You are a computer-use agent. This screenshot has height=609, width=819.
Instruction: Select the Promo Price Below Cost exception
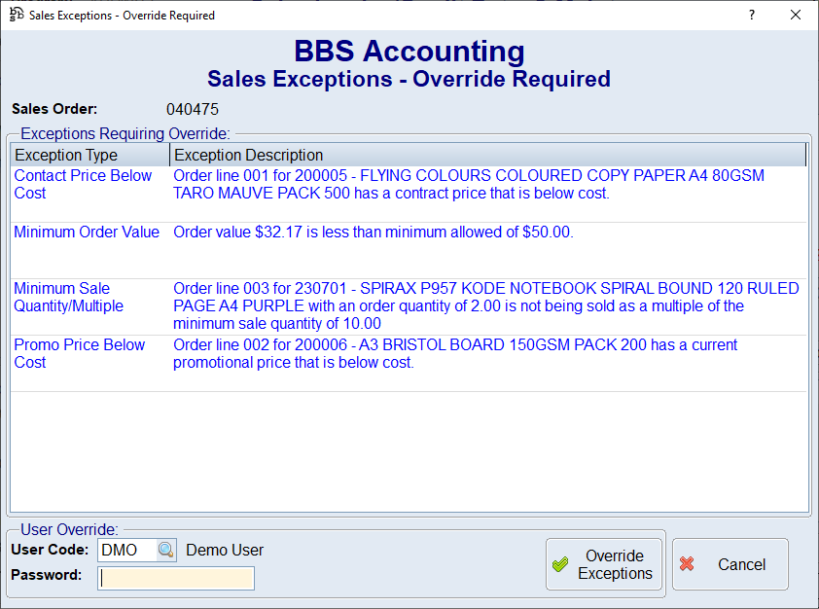[x=79, y=354]
